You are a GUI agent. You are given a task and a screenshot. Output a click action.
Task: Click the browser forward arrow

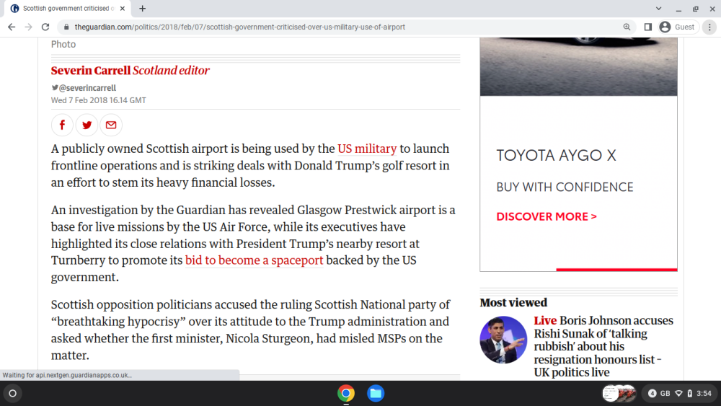click(x=29, y=27)
